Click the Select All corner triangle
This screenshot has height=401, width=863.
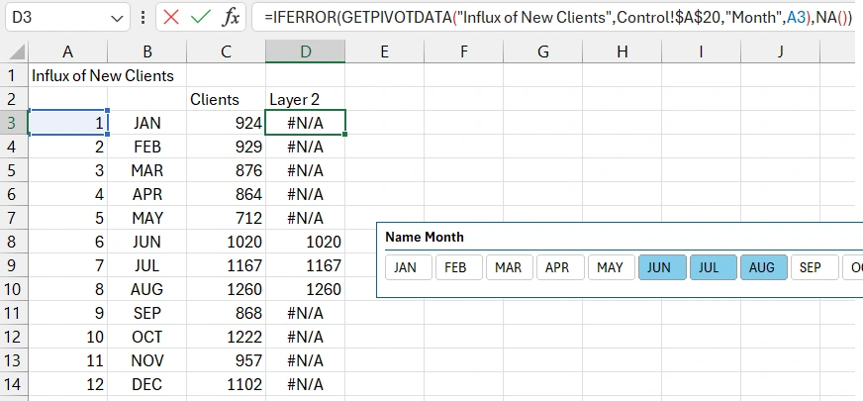coord(14,51)
